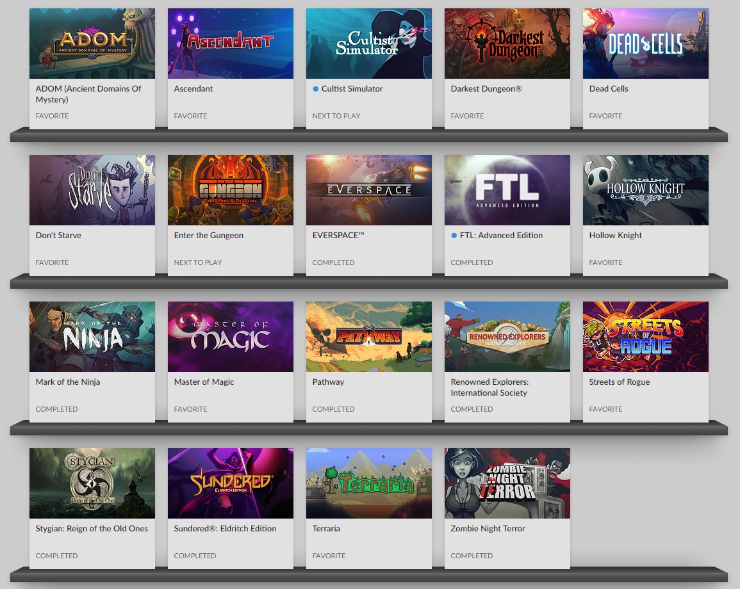Click the Dead Cells title link
The width and height of the screenshot is (740, 589).
(608, 88)
